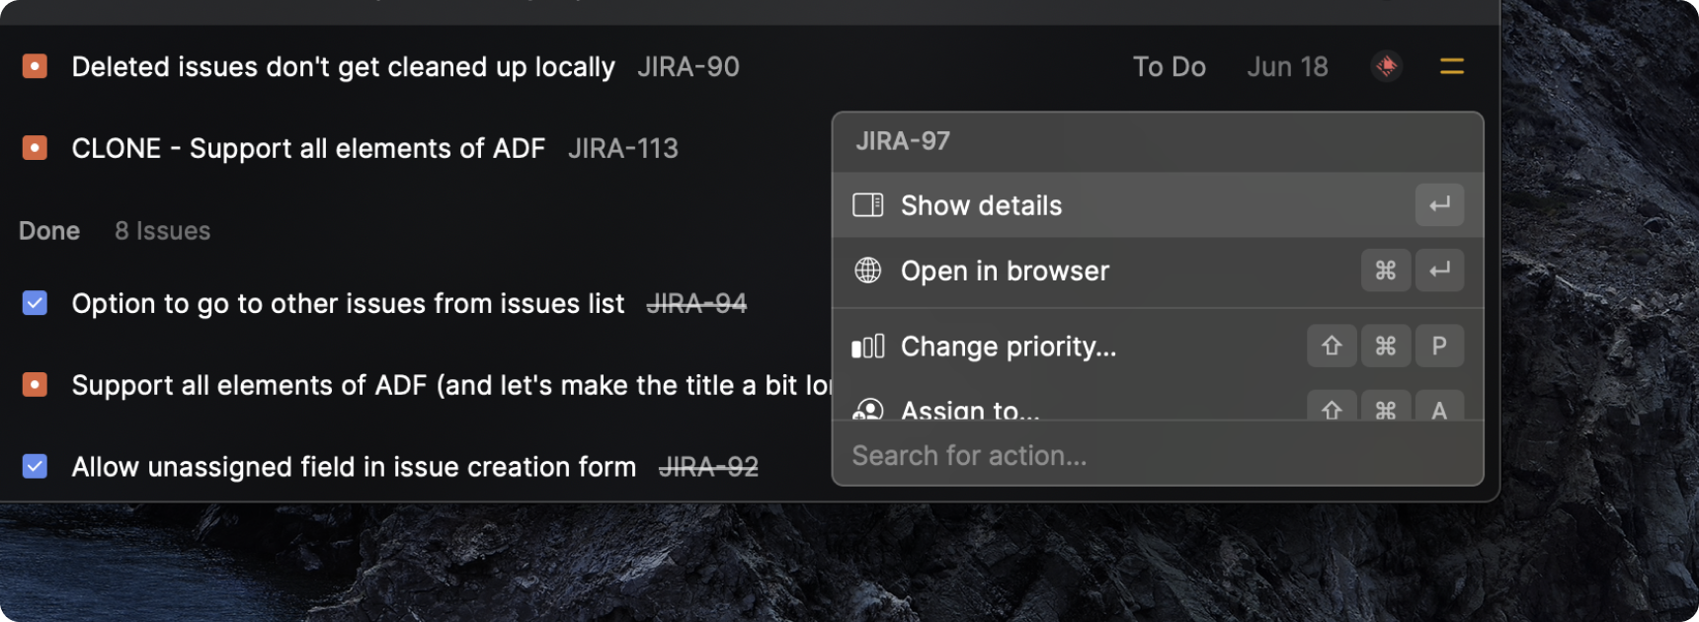Click the bug icon beside CLONE - Support row
Viewport: 1699px width, 622px height.
pos(35,148)
